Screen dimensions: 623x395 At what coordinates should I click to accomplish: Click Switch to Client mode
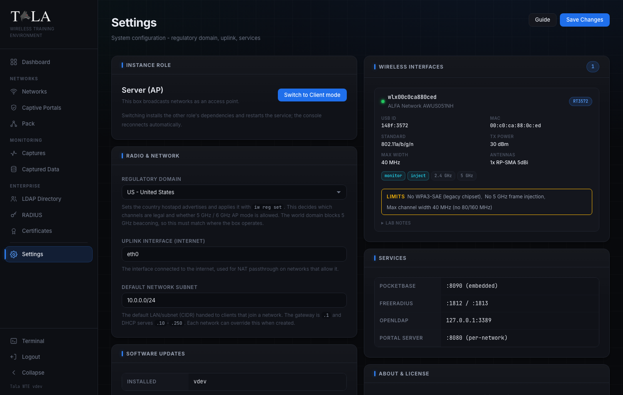(312, 95)
